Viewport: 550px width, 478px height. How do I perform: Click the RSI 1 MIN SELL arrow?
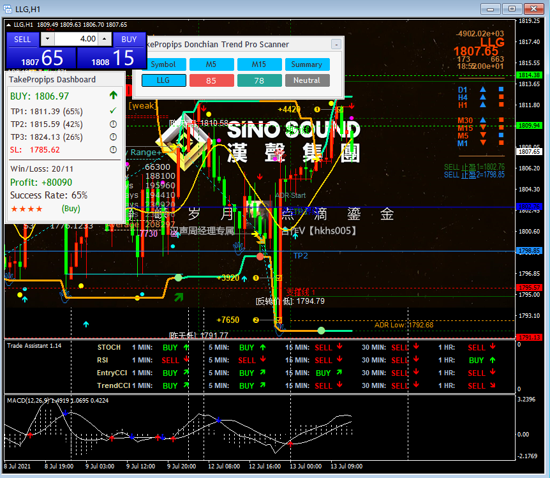pos(186,359)
